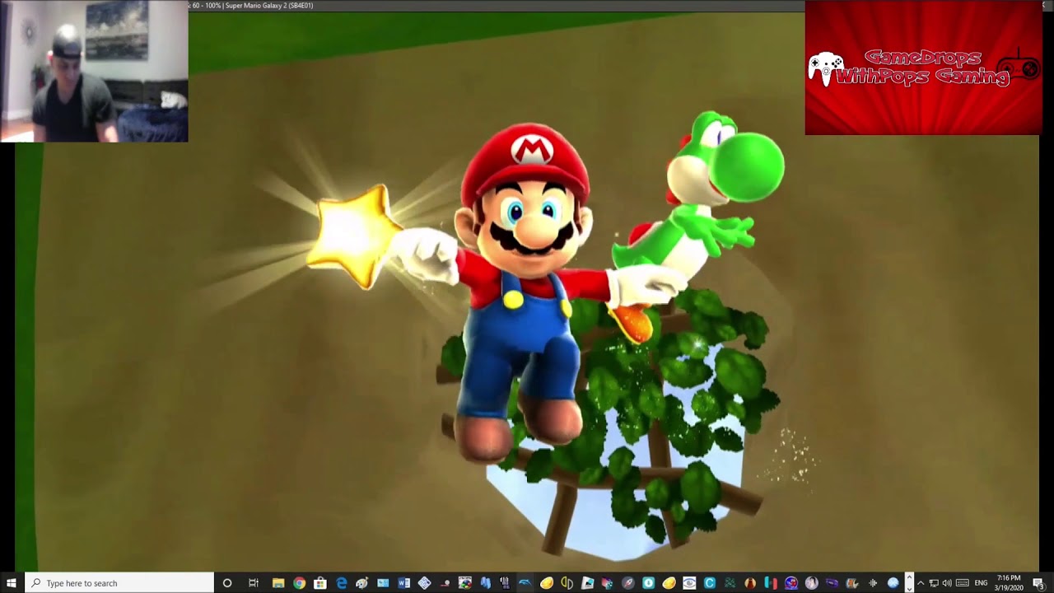This screenshot has height=593, width=1054.
Task: Open the purple gamepad taskbar icon
Action: tap(832, 583)
